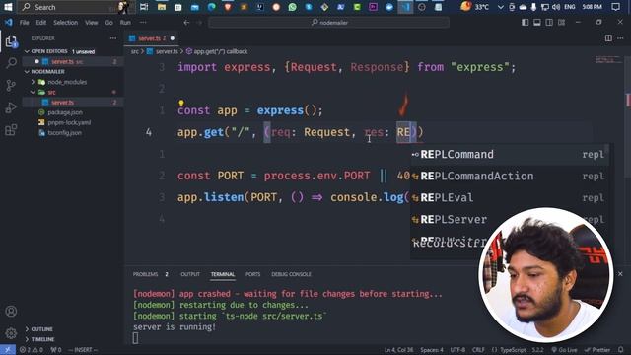631x355 pixels.
Task: Select server.ts under the src folder
Action: click(x=74, y=103)
